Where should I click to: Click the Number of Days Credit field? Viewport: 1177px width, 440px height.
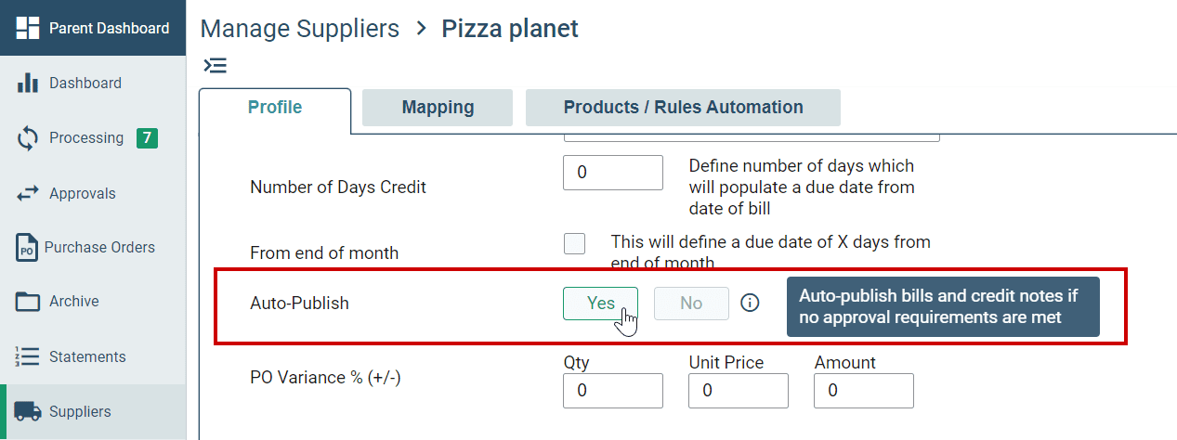[613, 173]
